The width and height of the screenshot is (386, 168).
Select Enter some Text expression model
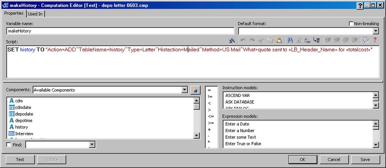pyautogui.click(x=241, y=137)
